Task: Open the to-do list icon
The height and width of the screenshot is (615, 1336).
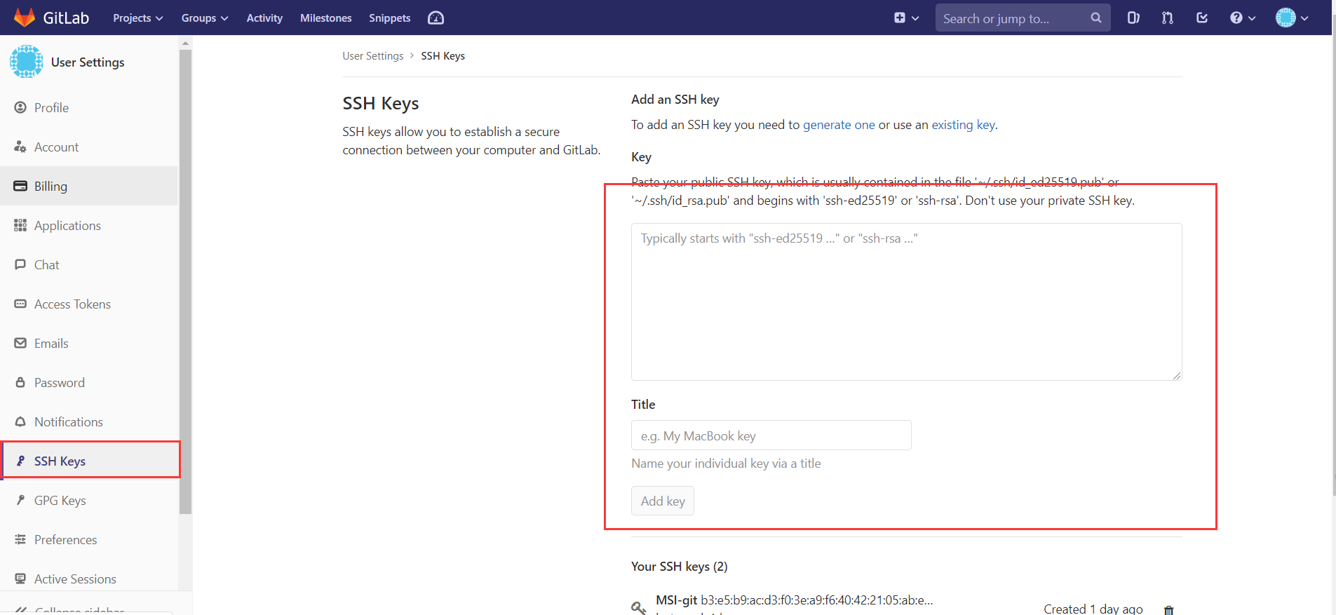Action: click(1202, 18)
